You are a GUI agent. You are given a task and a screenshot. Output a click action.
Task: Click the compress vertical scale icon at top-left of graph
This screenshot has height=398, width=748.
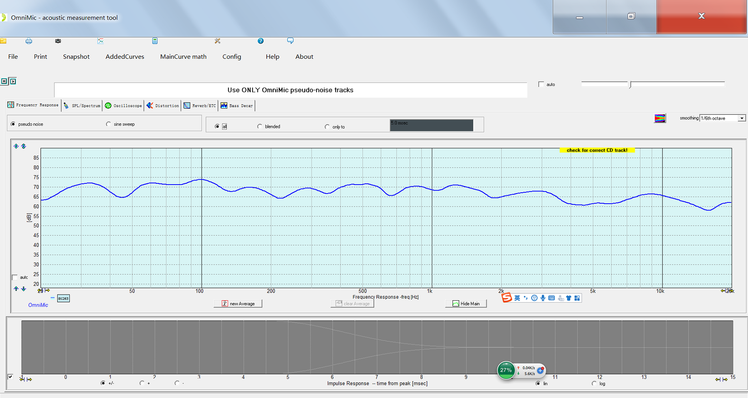point(24,146)
